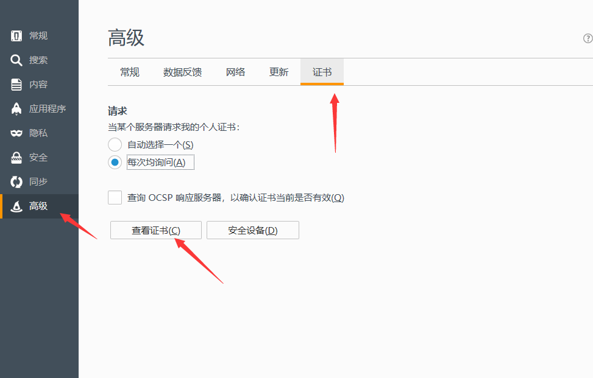Click the 隐私 mask icon in sidebar
The image size is (593, 378).
[16, 133]
